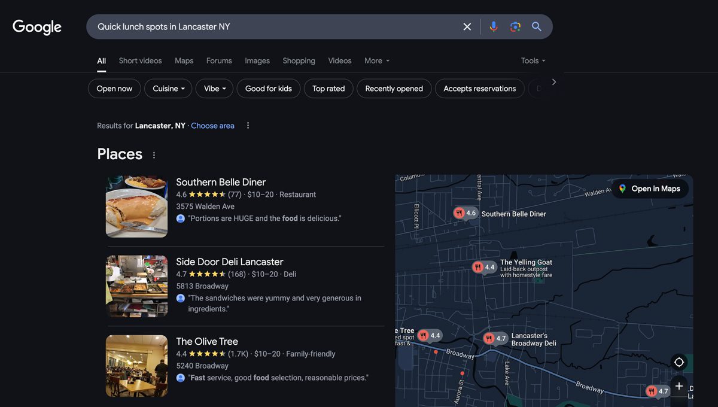Click Side Door Deli 4.7 (168) rating
Screen dimensions: 718x407
pyautogui.click(x=211, y=274)
